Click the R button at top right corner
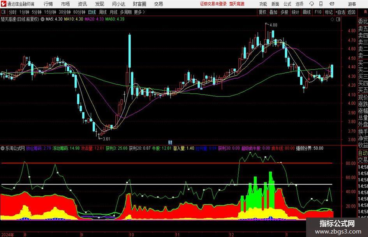This screenshot has width=368, height=237. 365,12
